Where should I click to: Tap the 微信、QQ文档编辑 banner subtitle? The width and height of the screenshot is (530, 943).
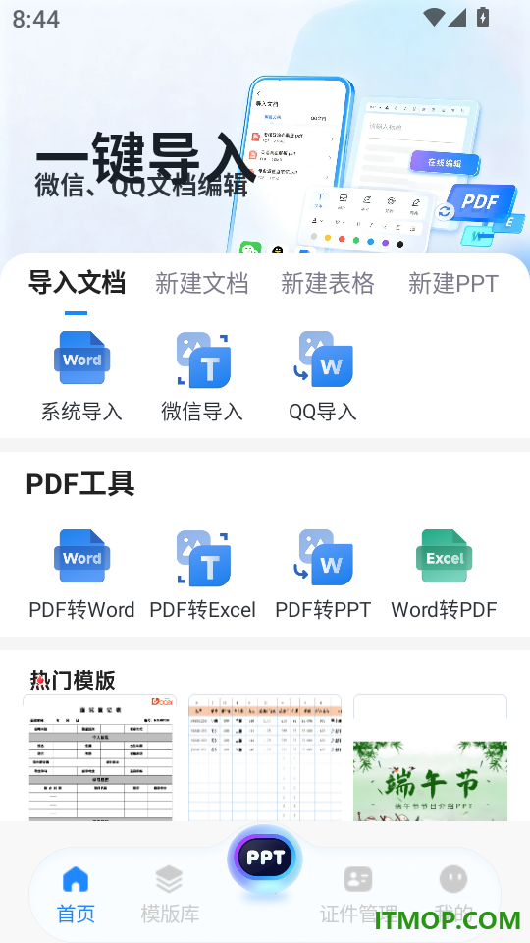141,186
